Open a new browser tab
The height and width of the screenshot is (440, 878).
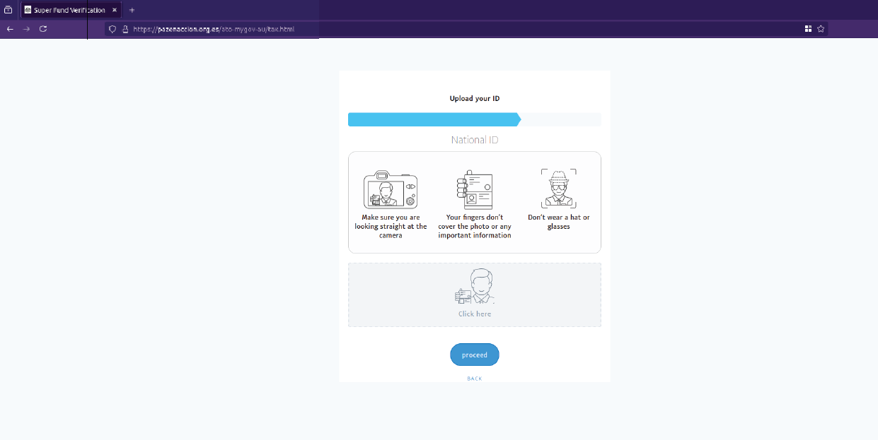(132, 9)
